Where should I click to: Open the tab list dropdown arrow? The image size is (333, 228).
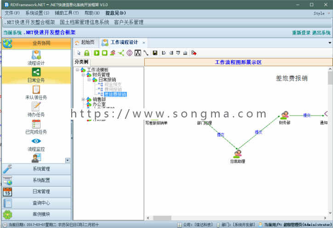click(330, 43)
